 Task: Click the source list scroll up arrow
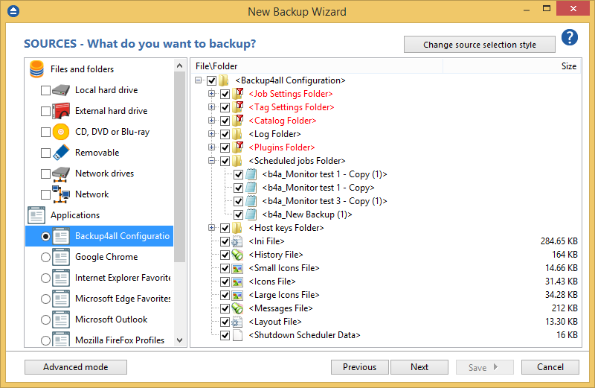coord(180,66)
